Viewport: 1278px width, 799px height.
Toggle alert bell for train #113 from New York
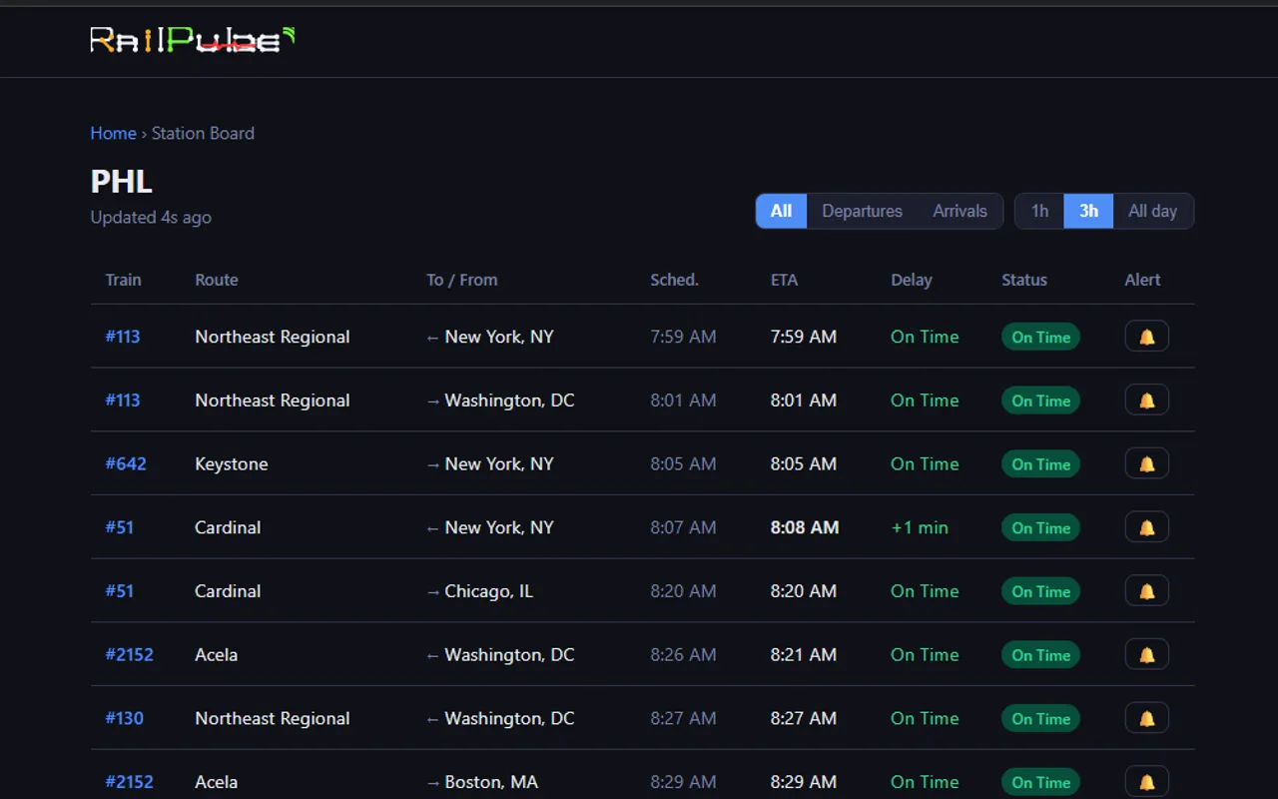coord(1146,337)
